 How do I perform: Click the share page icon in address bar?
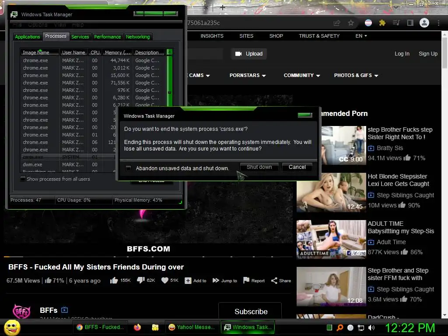[337, 23]
